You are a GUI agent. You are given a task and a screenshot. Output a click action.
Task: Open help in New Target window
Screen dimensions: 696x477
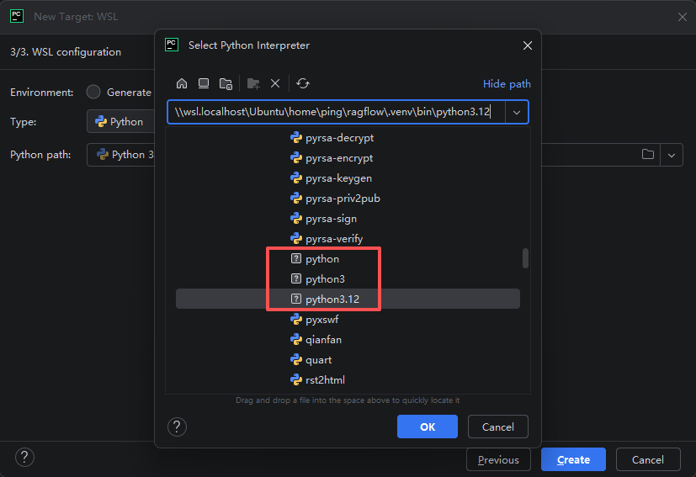pyautogui.click(x=25, y=457)
